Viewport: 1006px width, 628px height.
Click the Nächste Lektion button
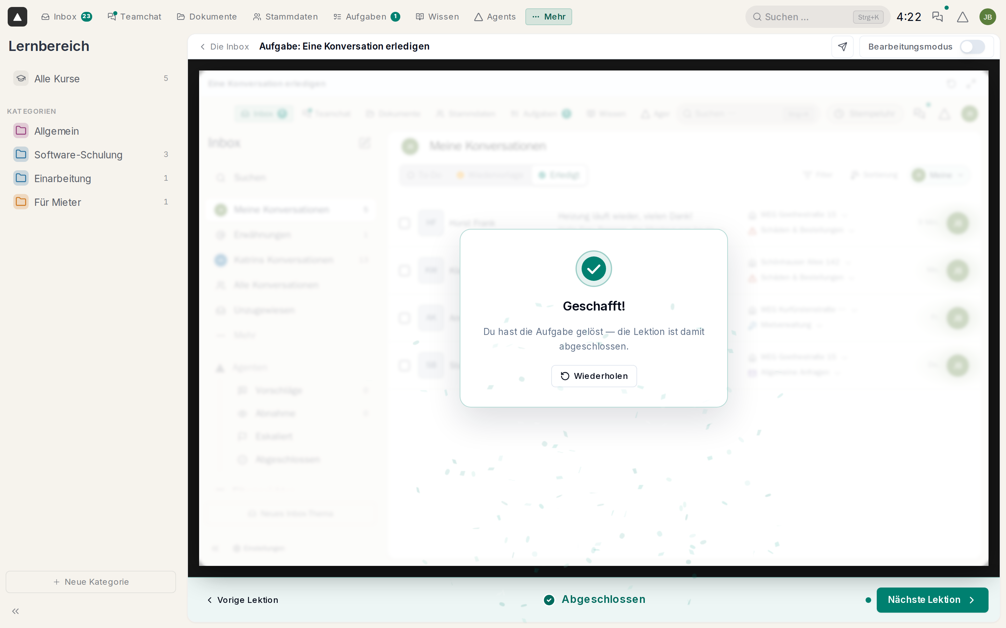click(x=932, y=600)
